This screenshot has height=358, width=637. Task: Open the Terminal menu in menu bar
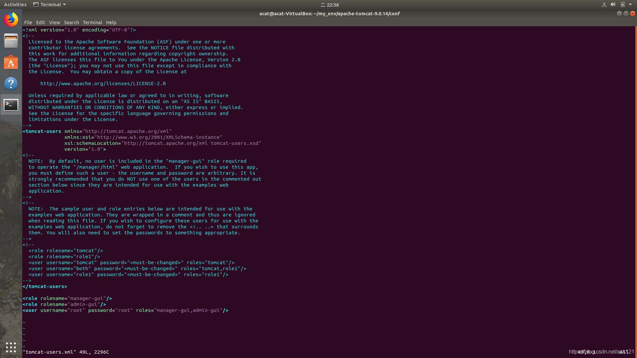coord(92,23)
